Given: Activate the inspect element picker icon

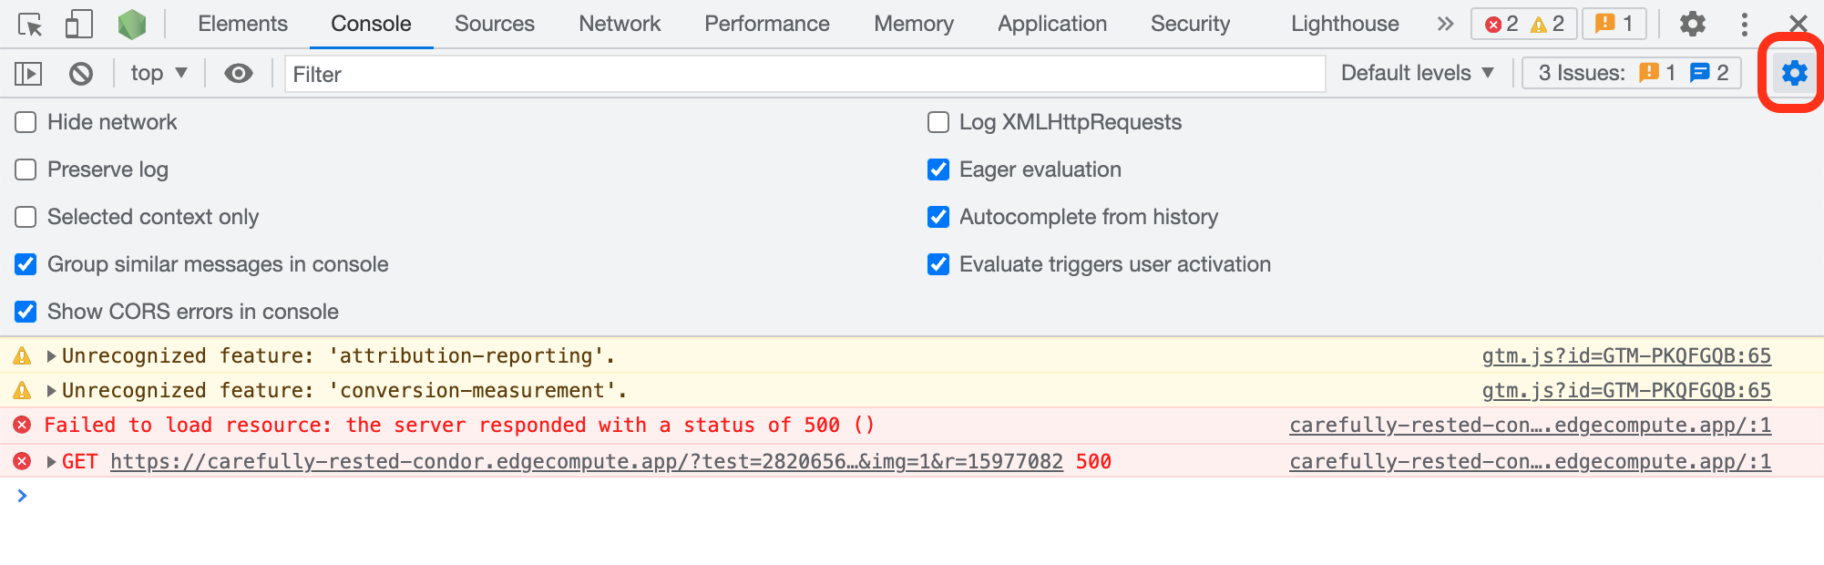Looking at the screenshot, I should point(30,25).
